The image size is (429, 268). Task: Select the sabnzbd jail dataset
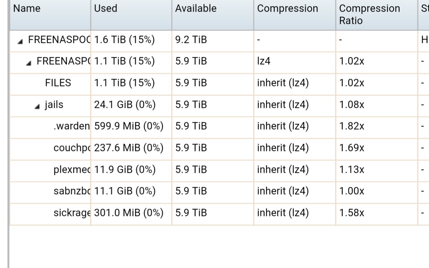(x=72, y=191)
